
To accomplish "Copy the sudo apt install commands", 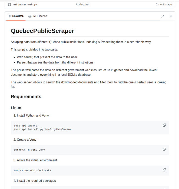I will (164, 125).
